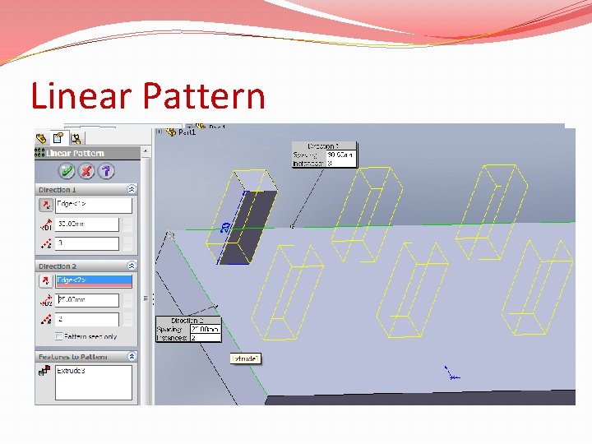
Task: Select Extrude3 in Features to Pattern list
Action: click(x=71, y=371)
